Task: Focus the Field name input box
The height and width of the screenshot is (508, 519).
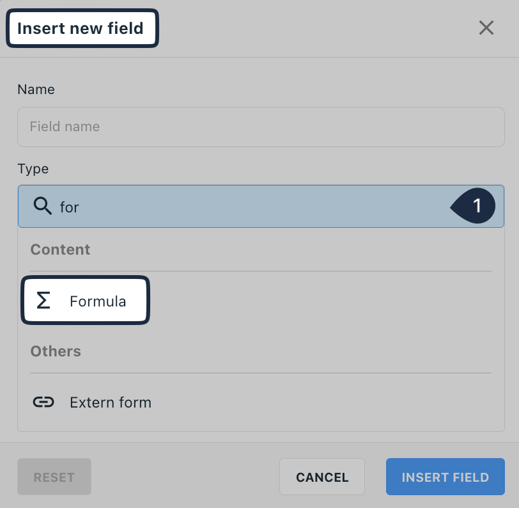Action: tap(261, 127)
